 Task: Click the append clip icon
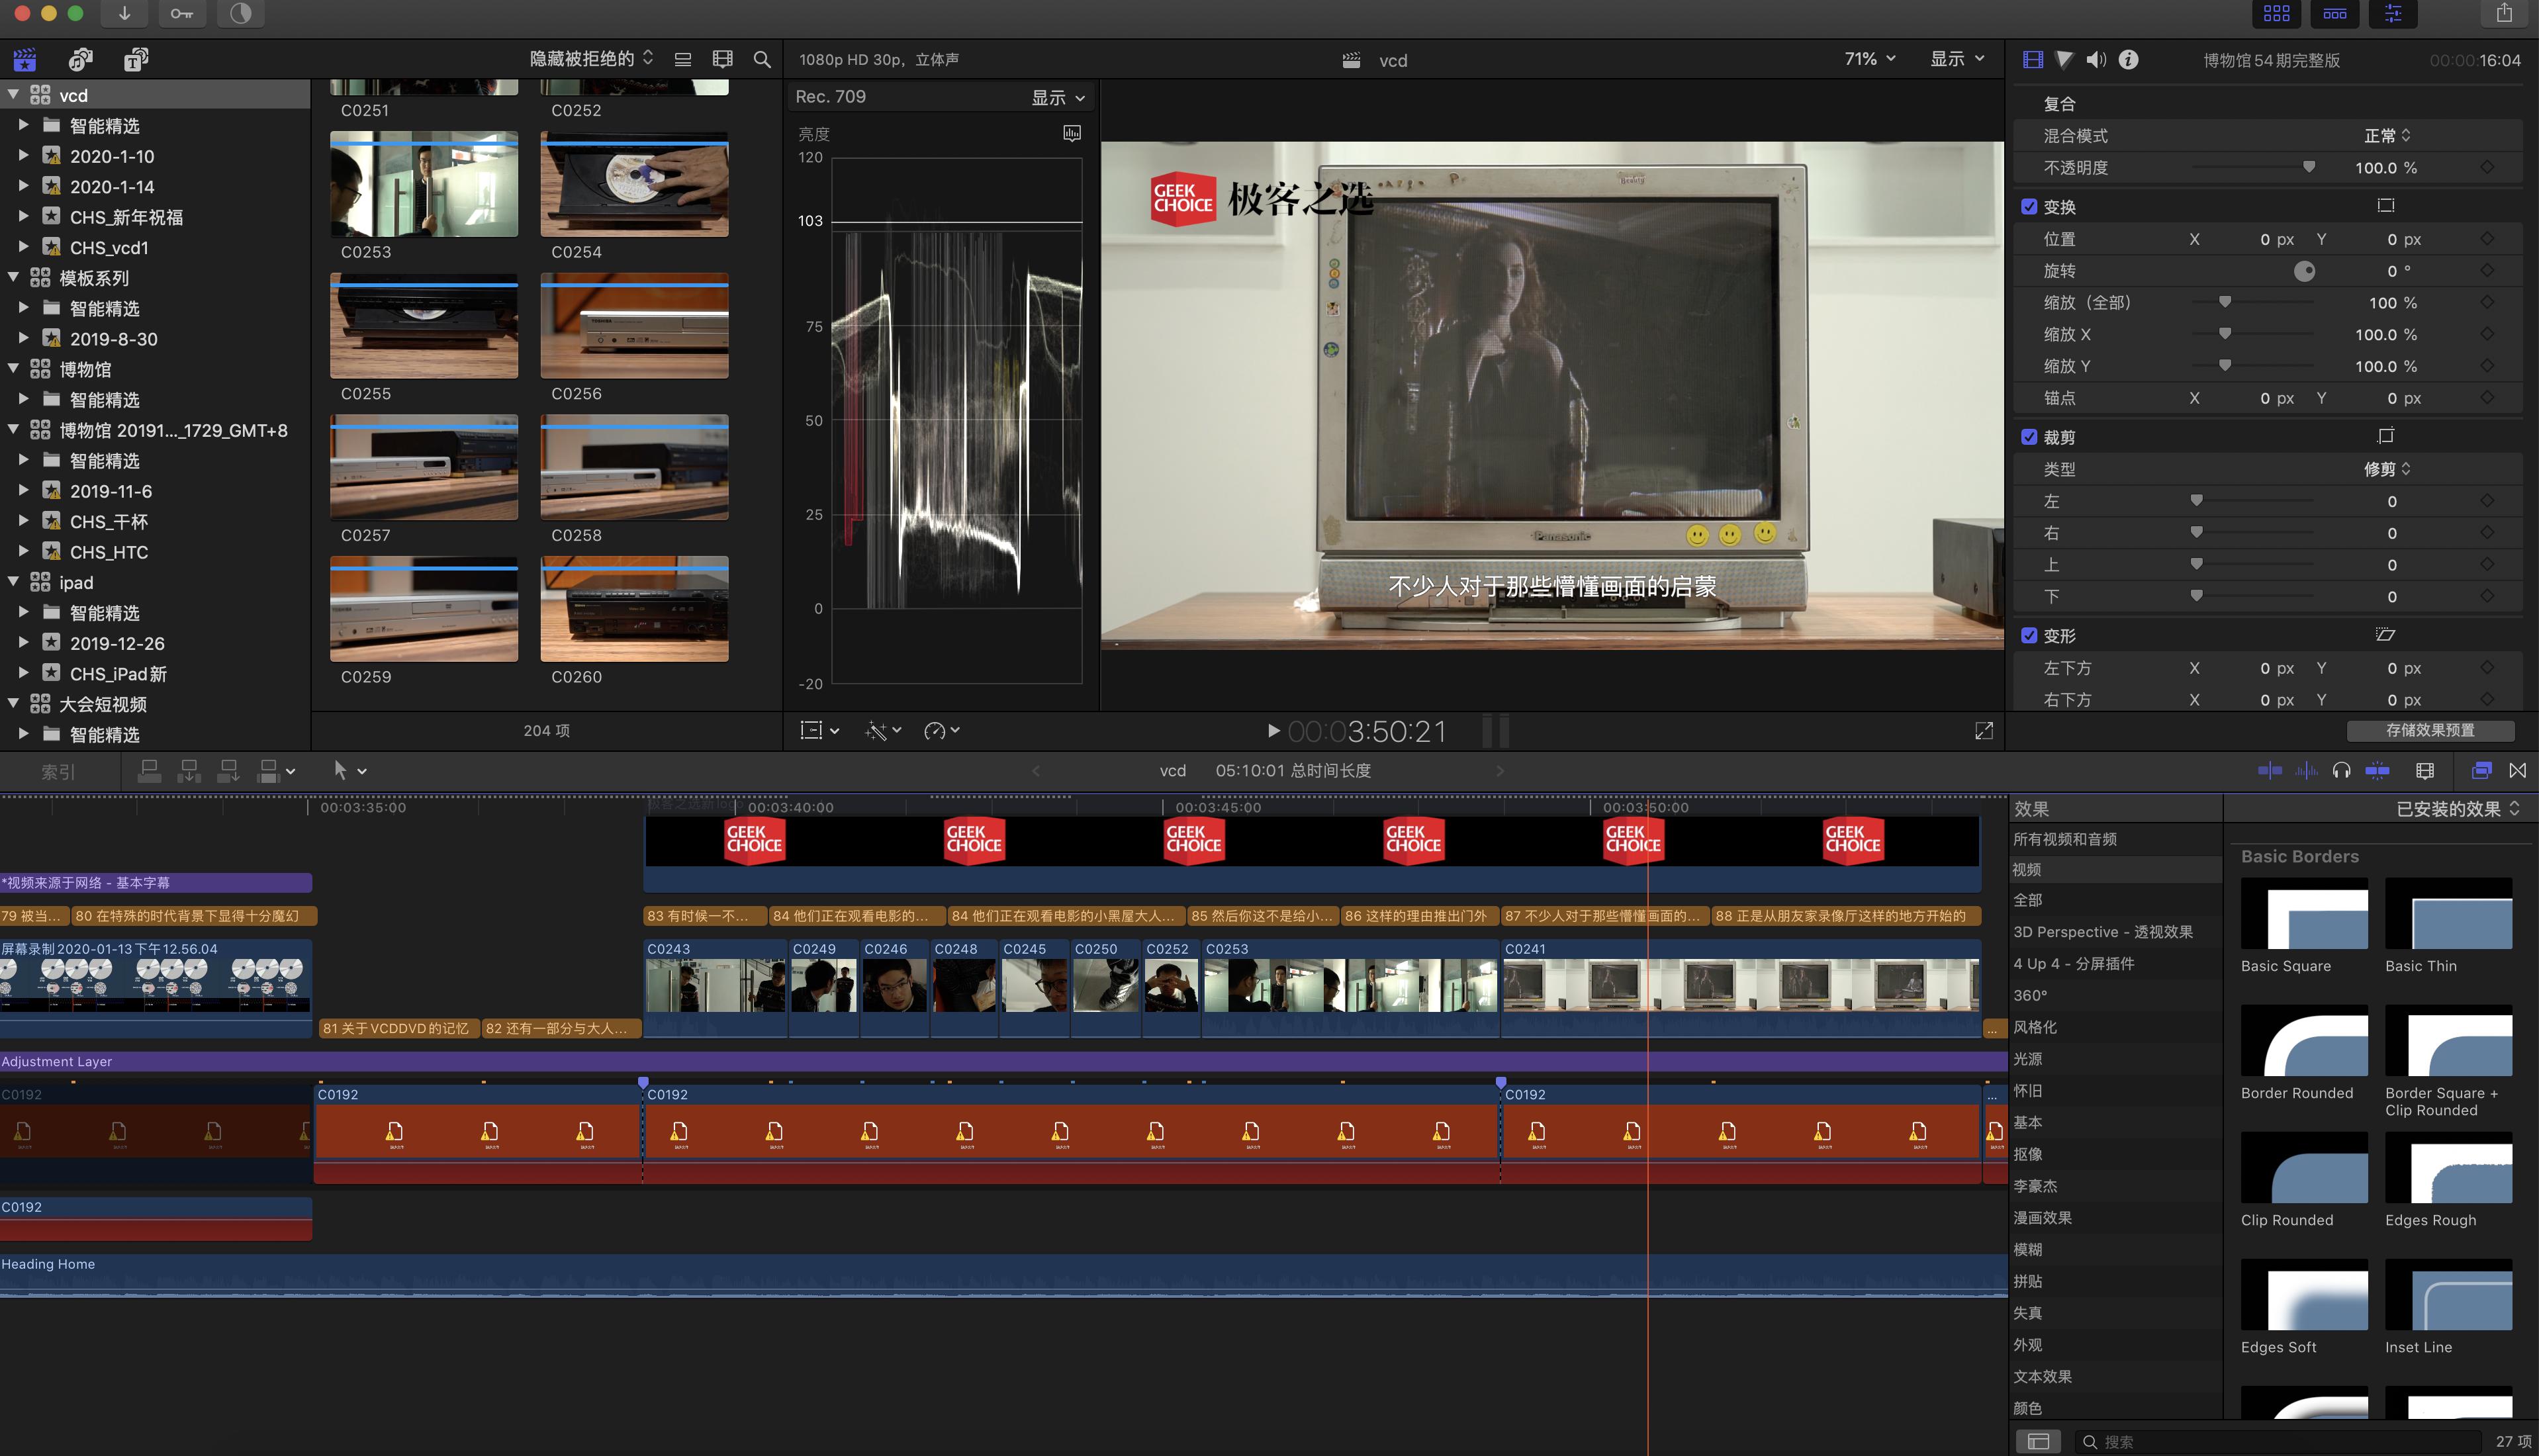[229, 771]
